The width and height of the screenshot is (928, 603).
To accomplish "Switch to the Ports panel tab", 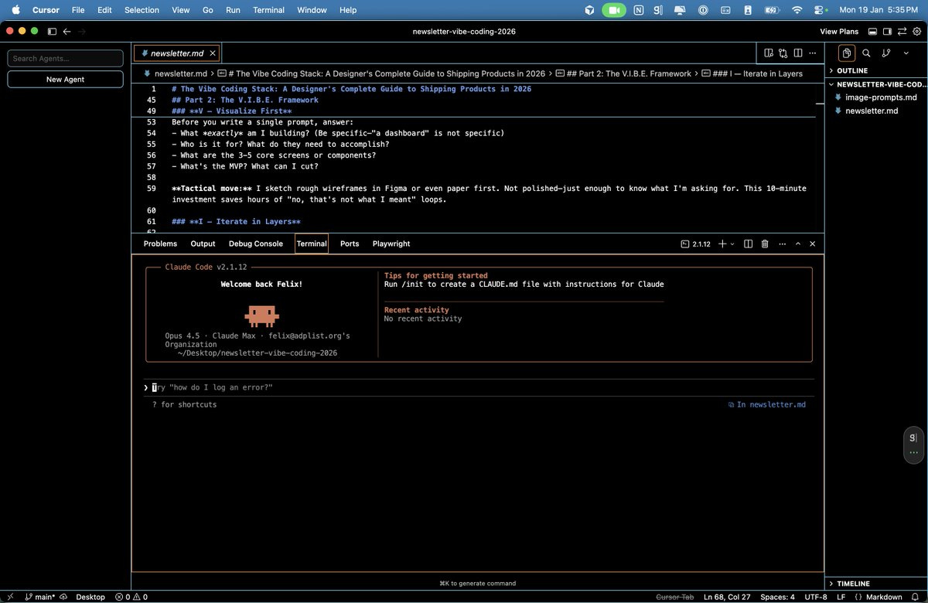I will click(x=350, y=244).
